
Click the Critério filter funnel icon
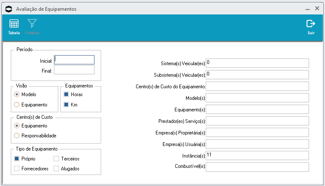click(x=32, y=24)
